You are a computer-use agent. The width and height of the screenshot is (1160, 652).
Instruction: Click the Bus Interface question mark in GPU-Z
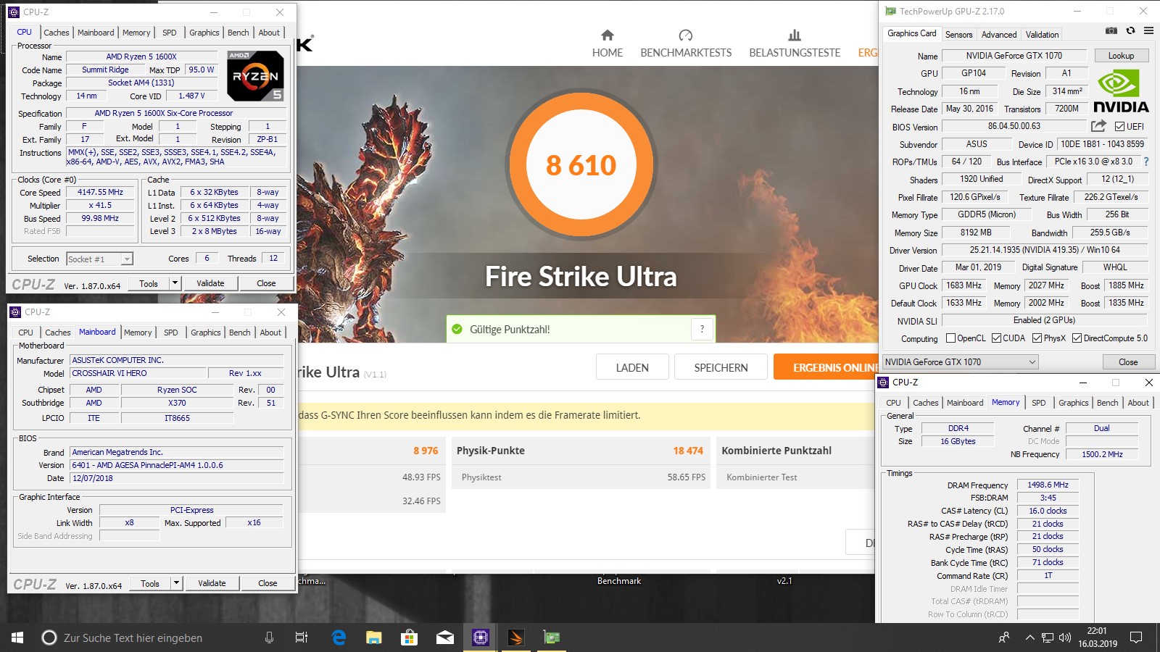(x=1146, y=162)
